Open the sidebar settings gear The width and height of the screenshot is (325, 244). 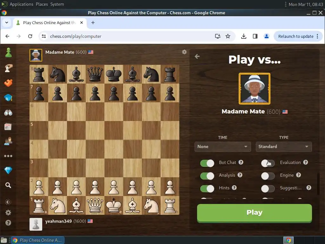point(8,212)
